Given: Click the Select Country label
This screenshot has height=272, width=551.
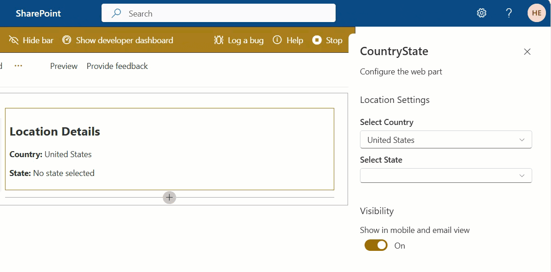Looking at the screenshot, I should pos(387,122).
